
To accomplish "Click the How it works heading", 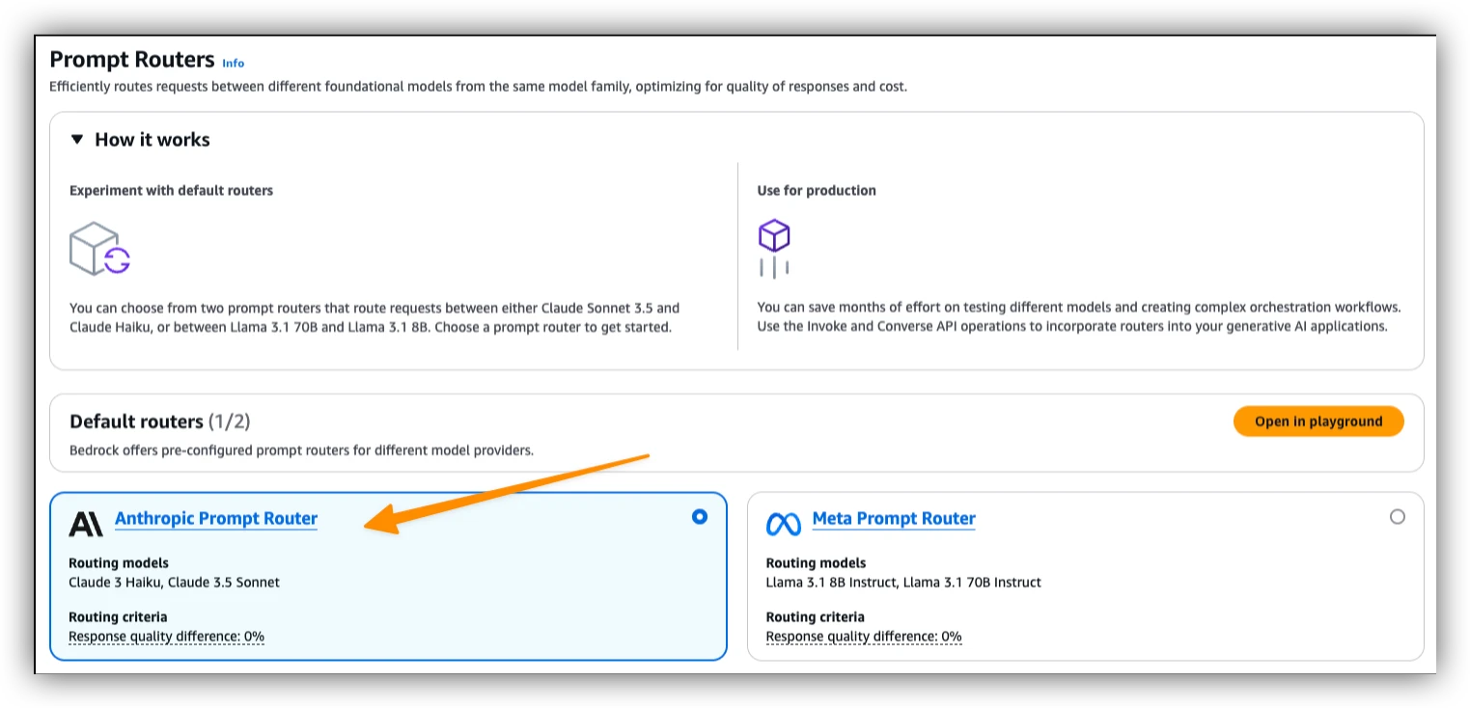I will point(153,140).
